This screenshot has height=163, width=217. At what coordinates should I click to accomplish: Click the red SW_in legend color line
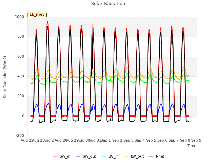[x=55, y=157]
